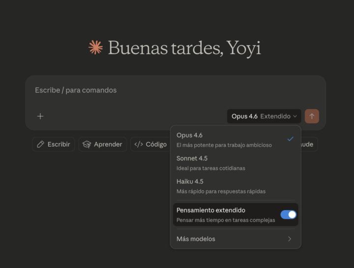The image size is (354, 268).
Task: Choose the Sonnet 4.5 model
Action: click(236, 163)
